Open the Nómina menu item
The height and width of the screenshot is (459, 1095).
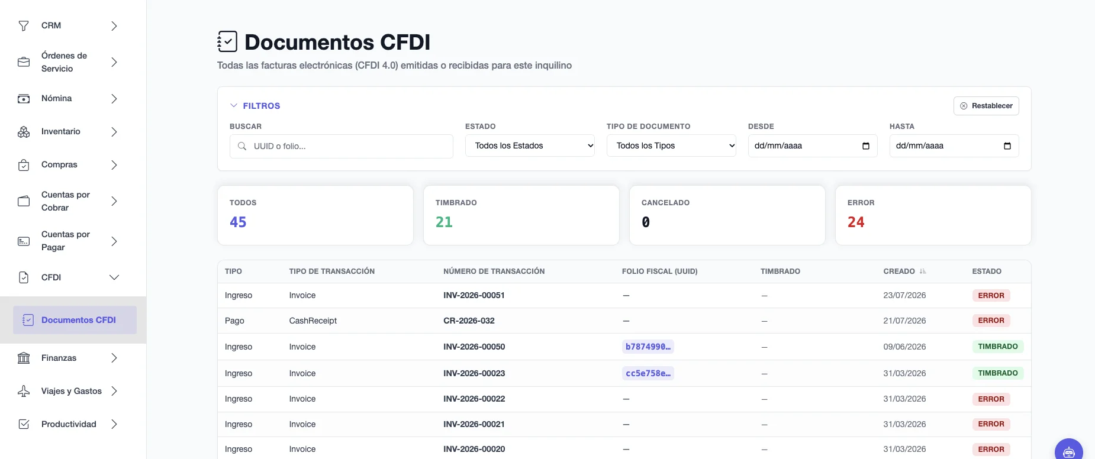68,99
